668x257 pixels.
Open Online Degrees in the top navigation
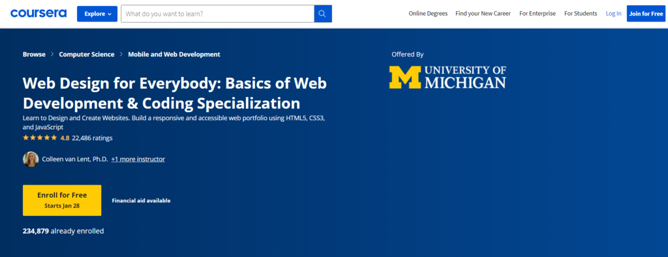[x=428, y=14]
